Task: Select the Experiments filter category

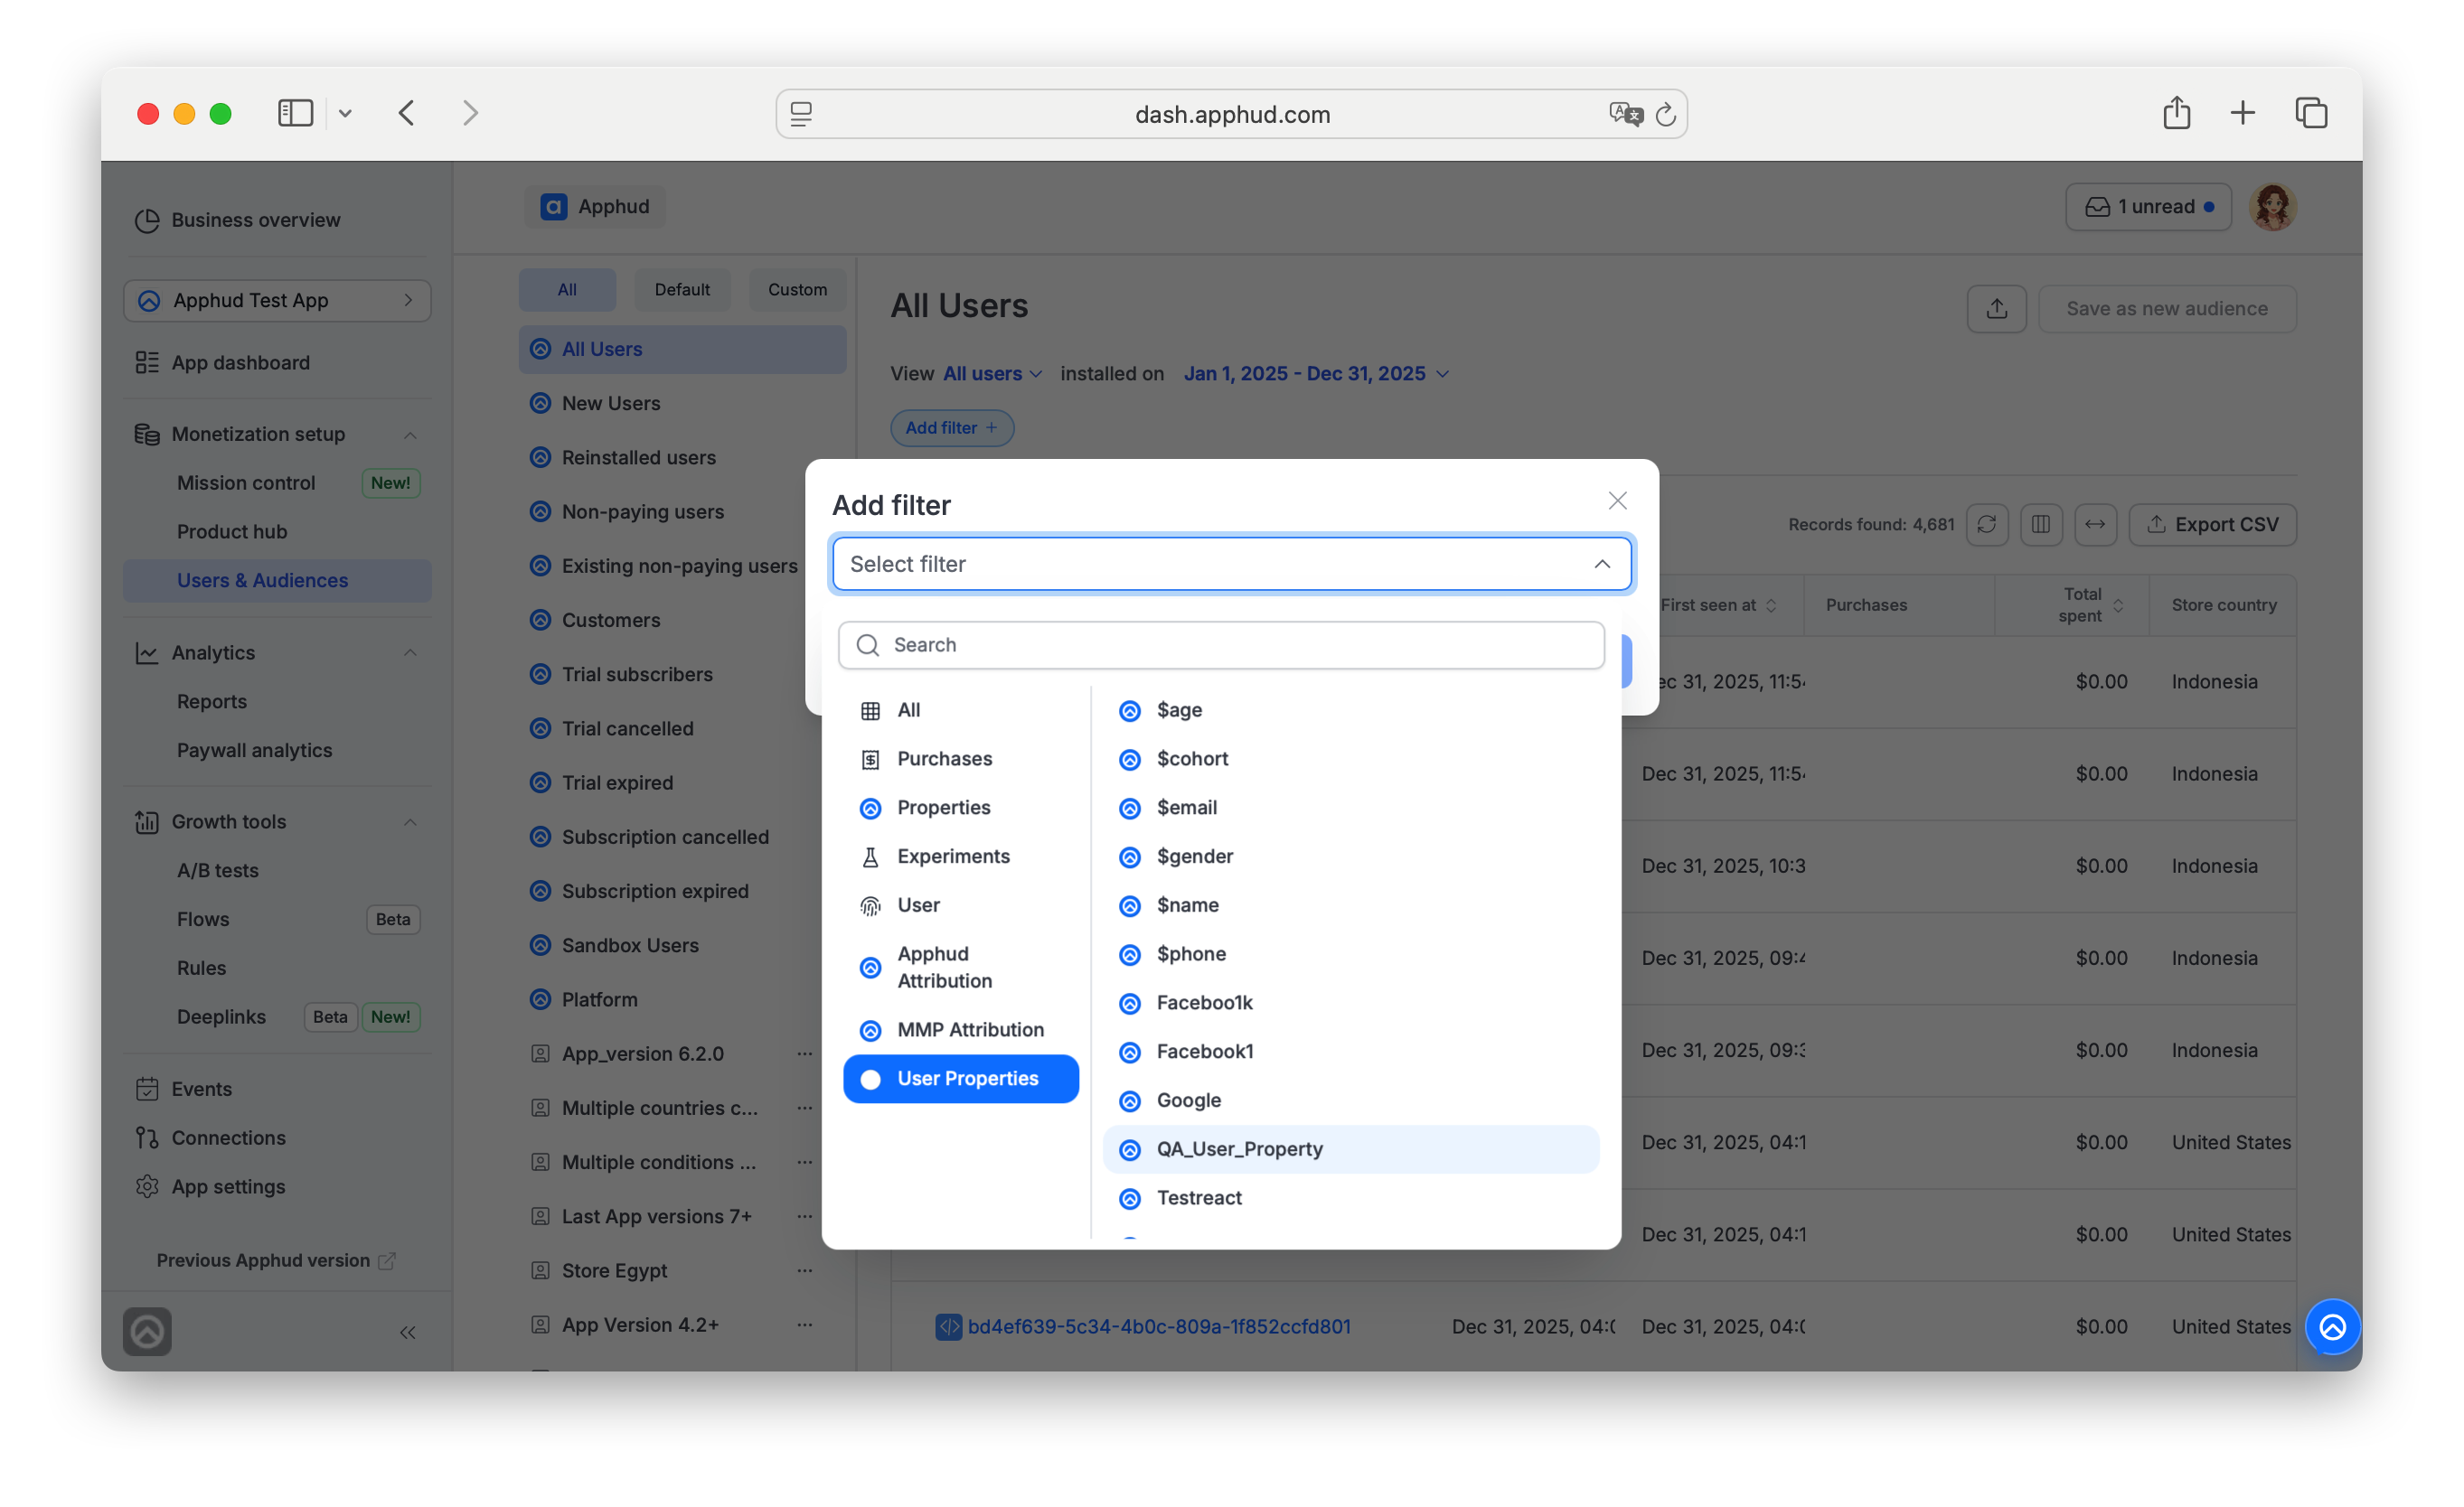Action: 960,856
